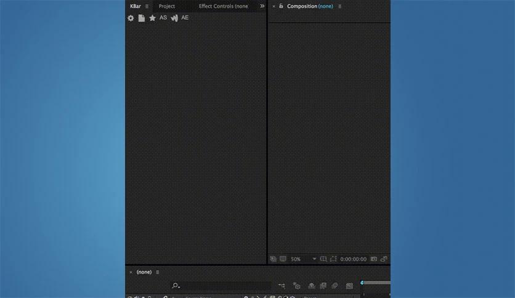Toggle the draft 3D icon

click(x=296, y=286)
